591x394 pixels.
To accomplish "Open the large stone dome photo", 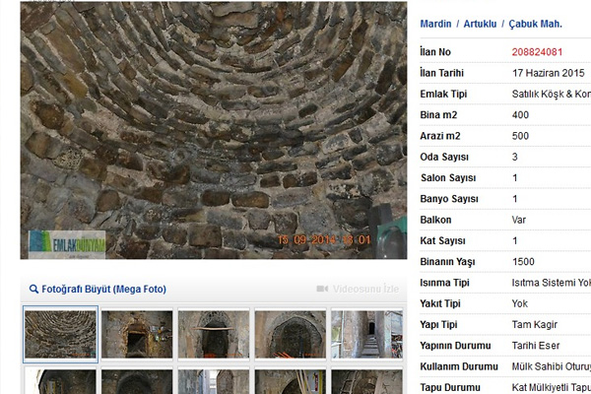I will click(214, 130).
